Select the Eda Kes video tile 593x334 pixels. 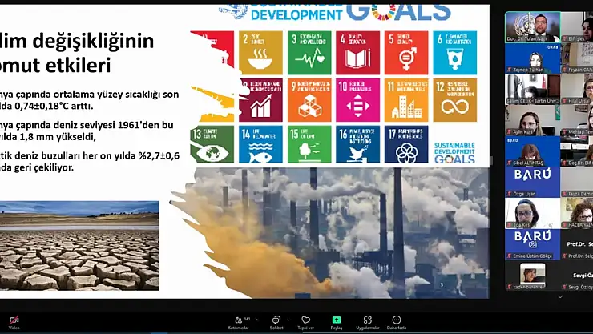(532, 213)
